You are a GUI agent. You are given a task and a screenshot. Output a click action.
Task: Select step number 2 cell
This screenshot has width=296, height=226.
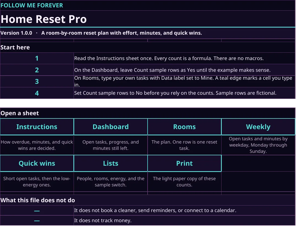coord(37,70)
